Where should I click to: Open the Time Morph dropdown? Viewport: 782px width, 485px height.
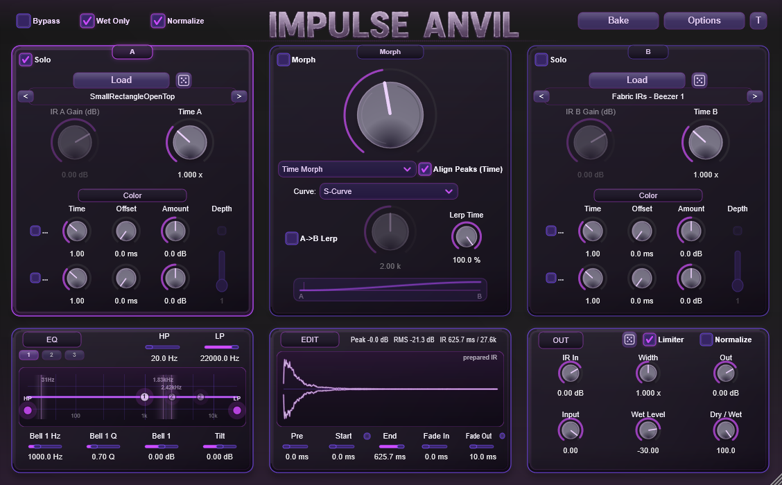pyautogui.click(x=347, y=169)
